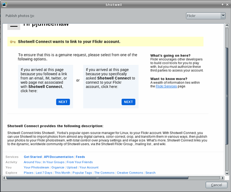Image resolution: width=231 pixels, height=192 pixels.
Task: Click the 'Explore' footer label
Action: tap(11, 172)
